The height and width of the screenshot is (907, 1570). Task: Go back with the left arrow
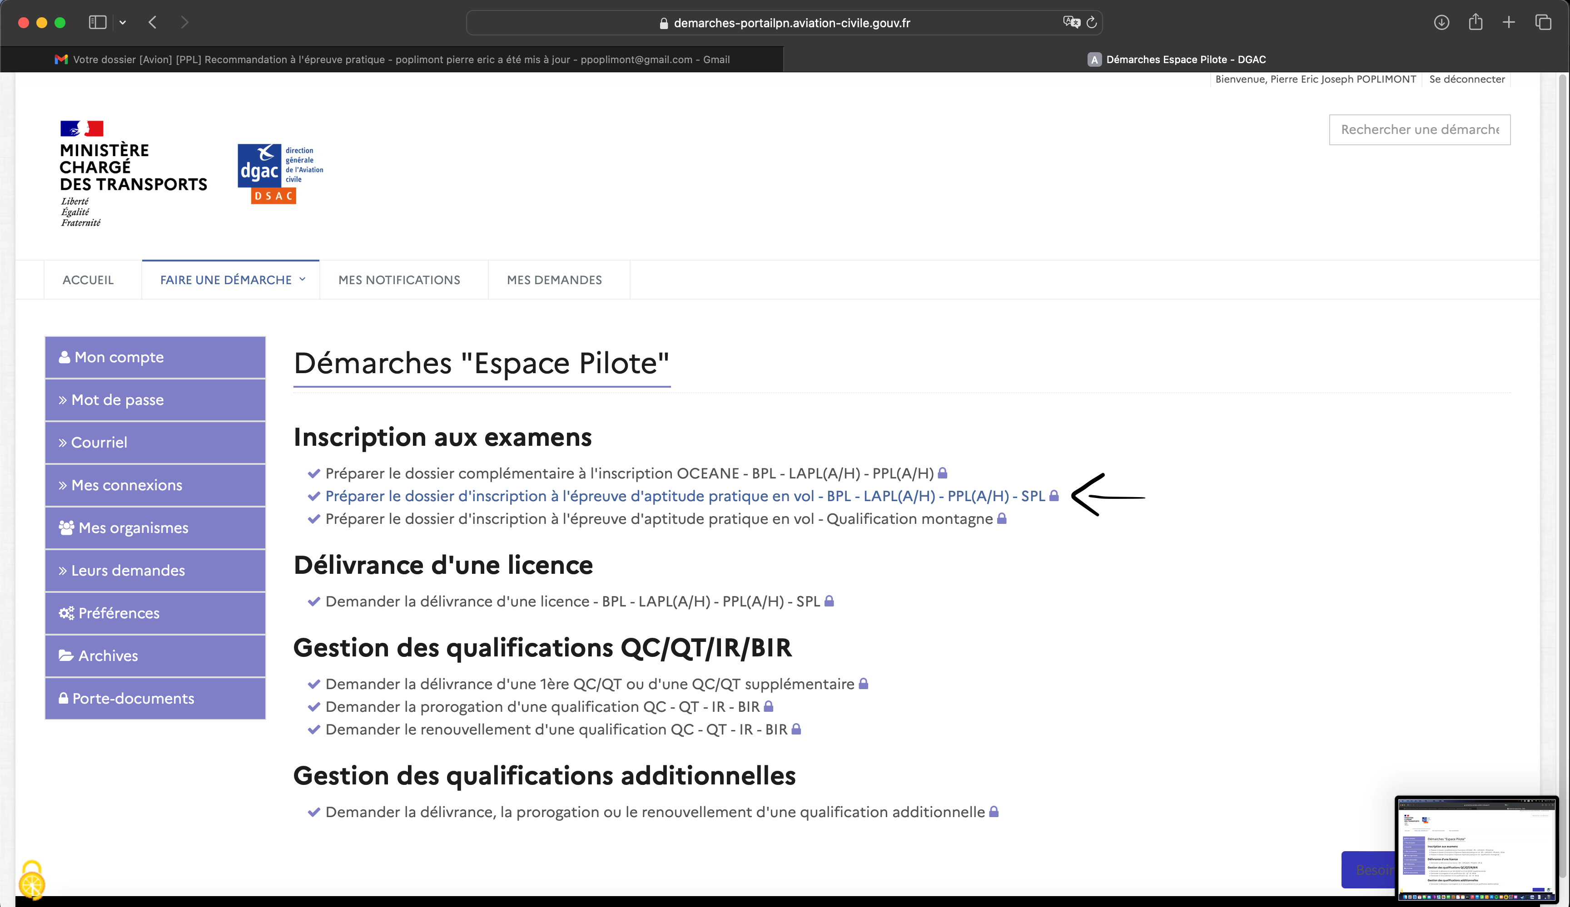[x=153, y=22]
